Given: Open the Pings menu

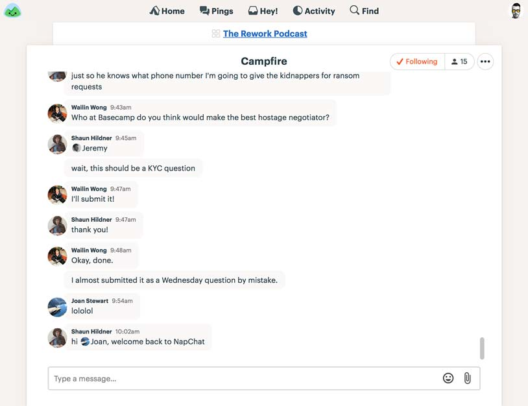Looking at the screenshot, I should pos(216,11).
